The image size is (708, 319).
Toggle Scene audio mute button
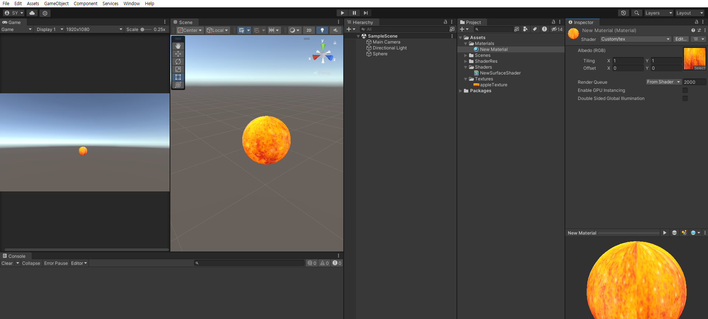pyautogui.click(x=336, y=30)
